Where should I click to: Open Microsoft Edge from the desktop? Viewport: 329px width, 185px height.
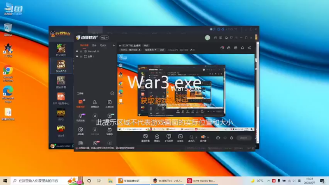pos(8,95)
